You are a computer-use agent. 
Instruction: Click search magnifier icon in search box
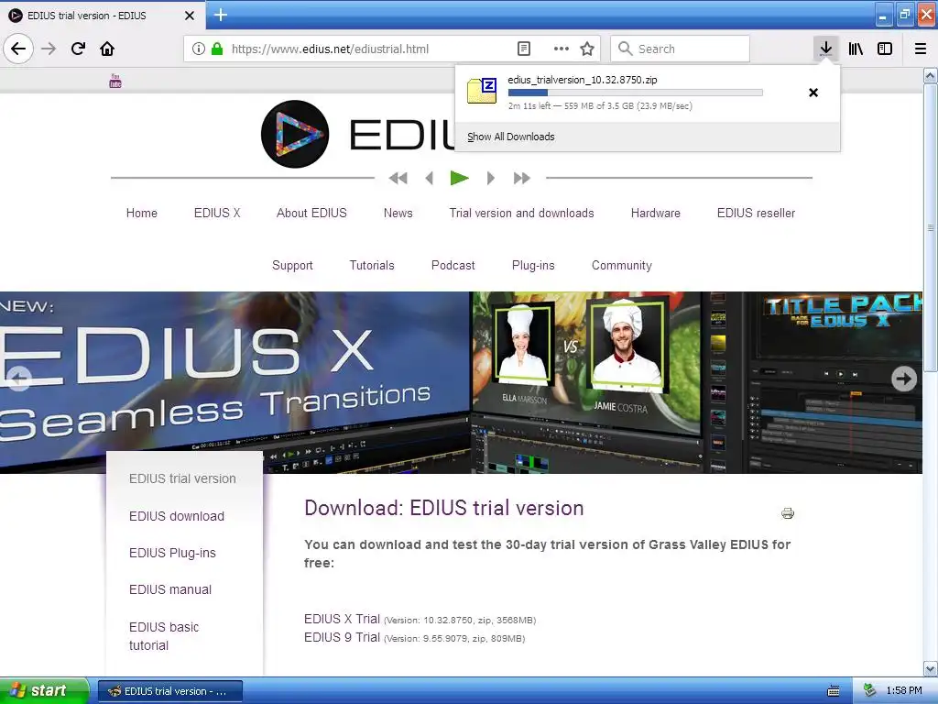coord(625,49)
